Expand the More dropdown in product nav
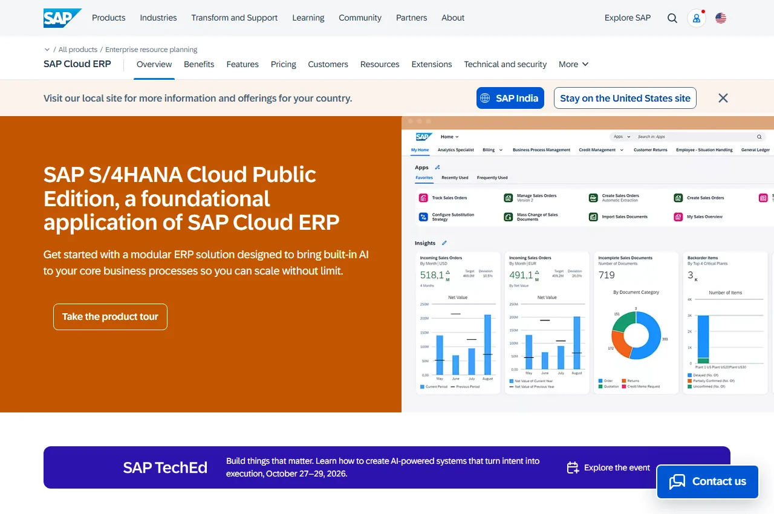Viewport: 774px width, 514px height. point(574,64)
